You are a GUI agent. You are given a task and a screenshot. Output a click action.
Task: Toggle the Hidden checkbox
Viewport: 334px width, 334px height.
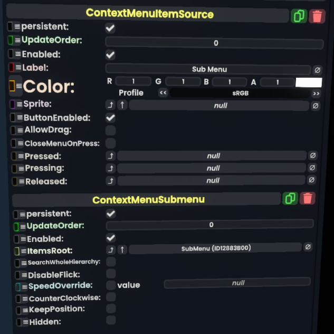[x=111, y=320]
